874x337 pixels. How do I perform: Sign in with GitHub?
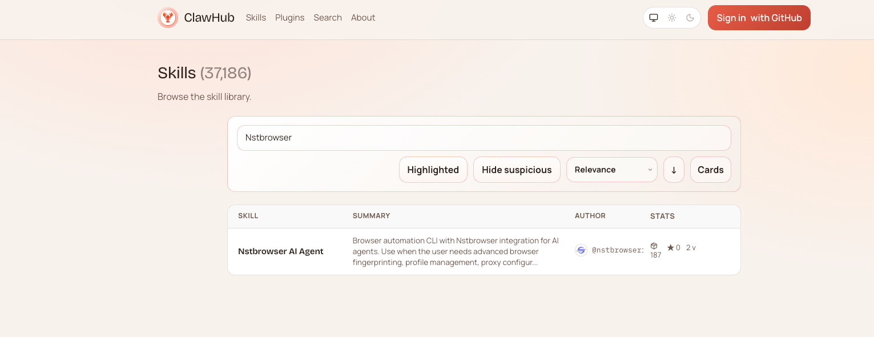coord(759,18)
